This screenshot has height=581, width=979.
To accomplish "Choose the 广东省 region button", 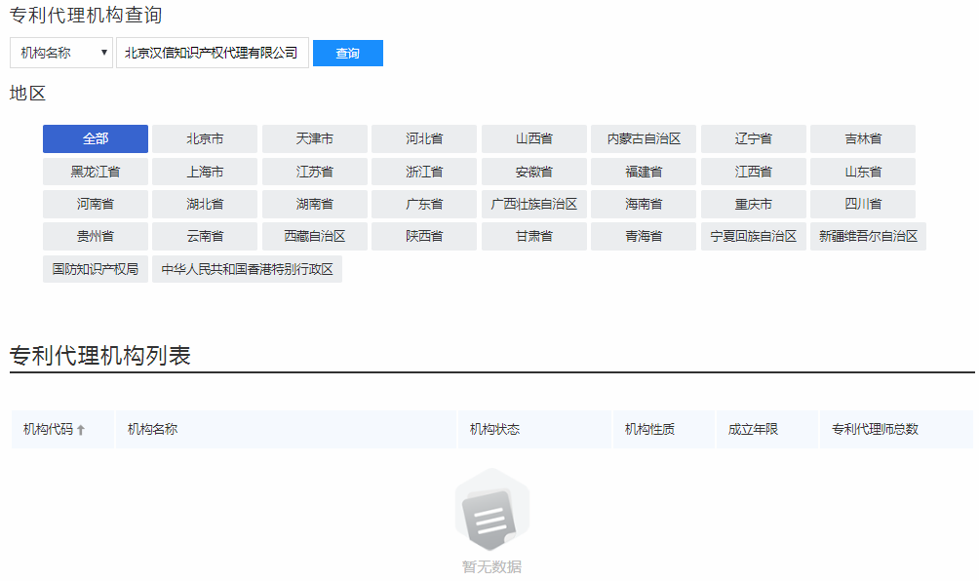I will click(x=423, y=203).
